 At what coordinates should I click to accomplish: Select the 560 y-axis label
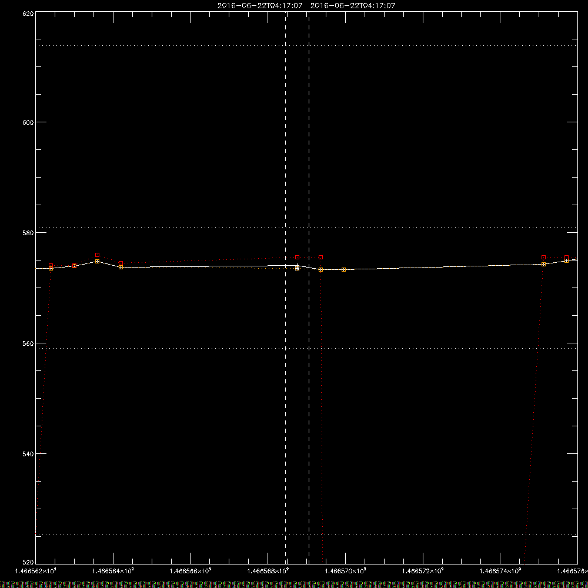pyautogui.click(x=28, y=343)
